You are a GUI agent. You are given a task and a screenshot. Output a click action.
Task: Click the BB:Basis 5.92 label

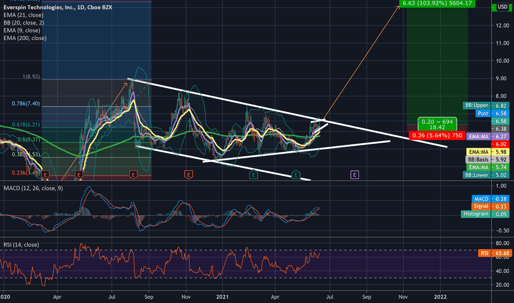point(488,160)
